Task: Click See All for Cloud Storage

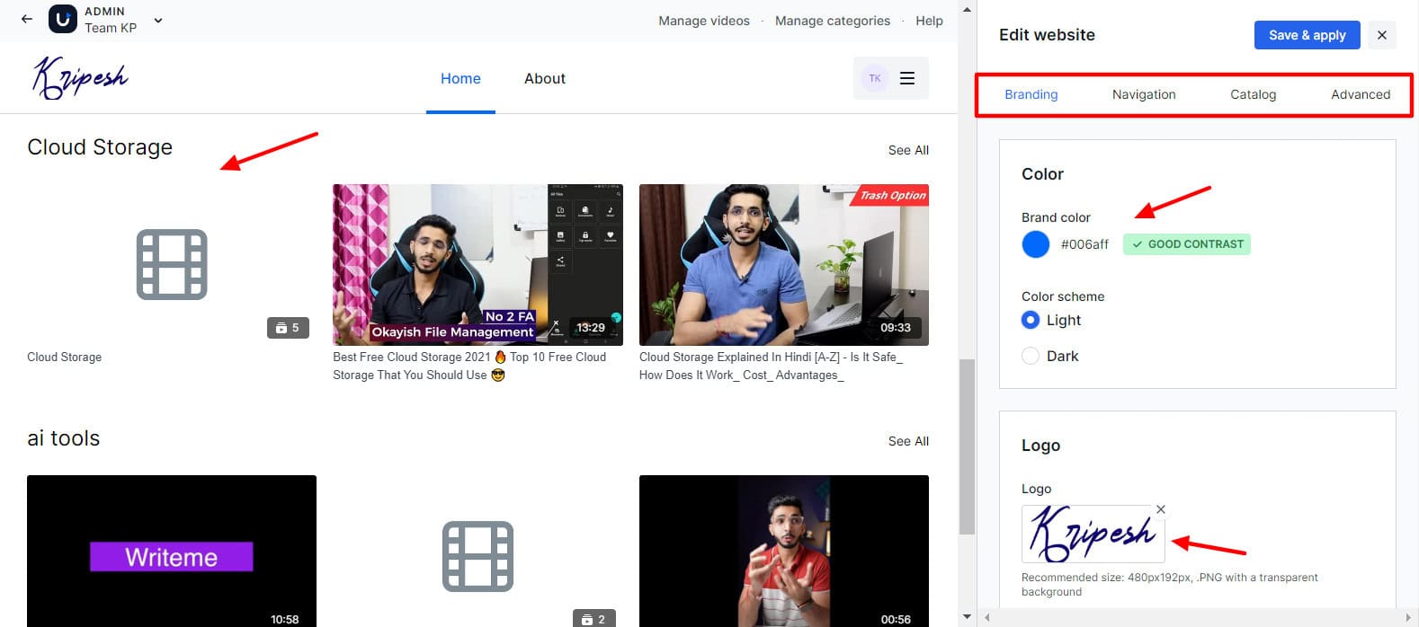Action: click(x=908, y=150)
